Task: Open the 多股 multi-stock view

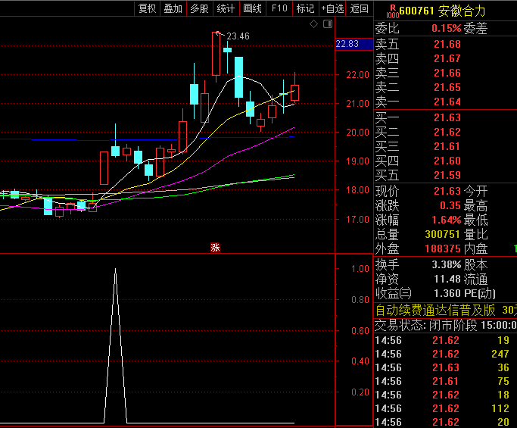Action: click(199, 8)
